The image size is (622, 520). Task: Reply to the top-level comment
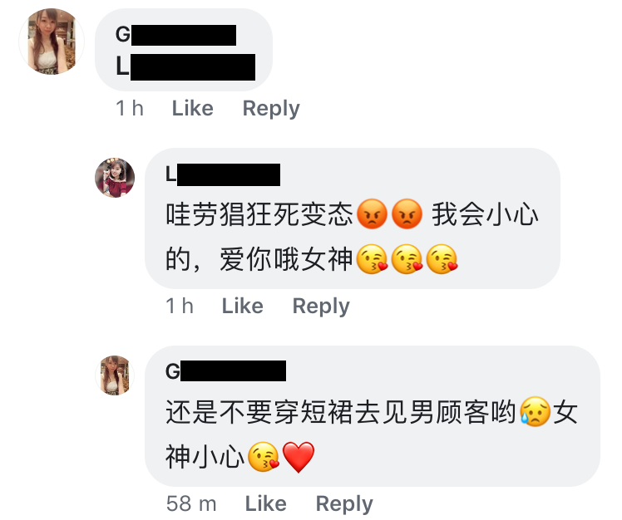(271, 109)
